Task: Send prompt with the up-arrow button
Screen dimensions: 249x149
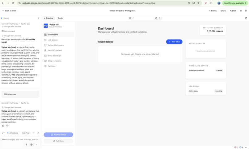Action: tap(37, 145)
